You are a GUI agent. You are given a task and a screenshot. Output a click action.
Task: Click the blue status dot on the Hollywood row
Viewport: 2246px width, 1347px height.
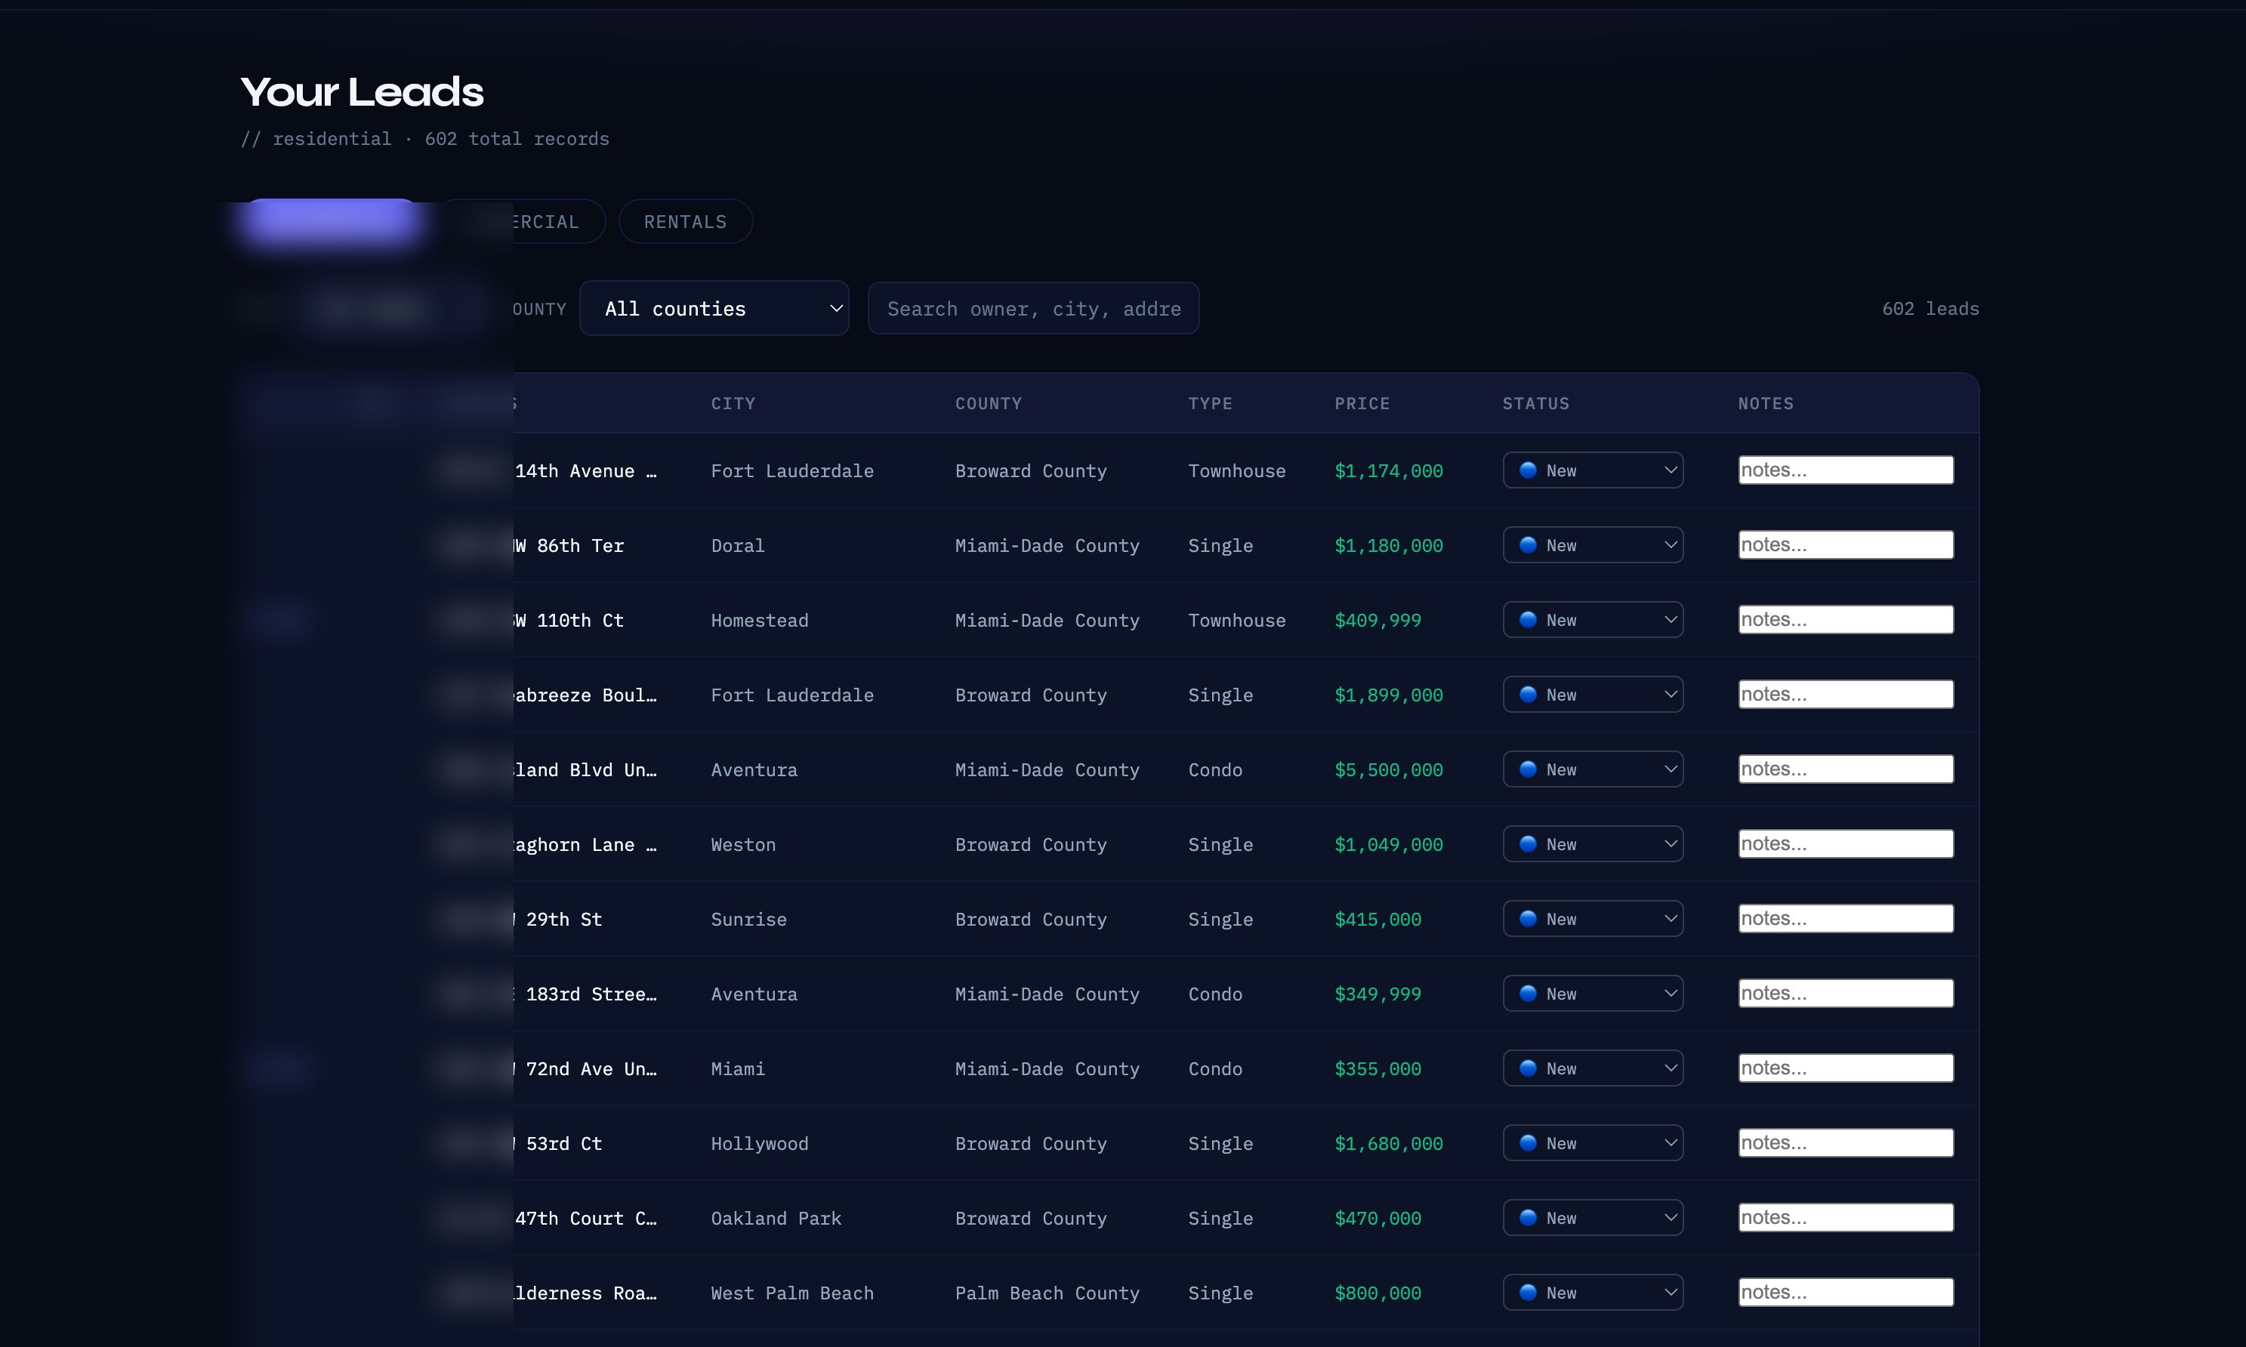(1530, 1143)
